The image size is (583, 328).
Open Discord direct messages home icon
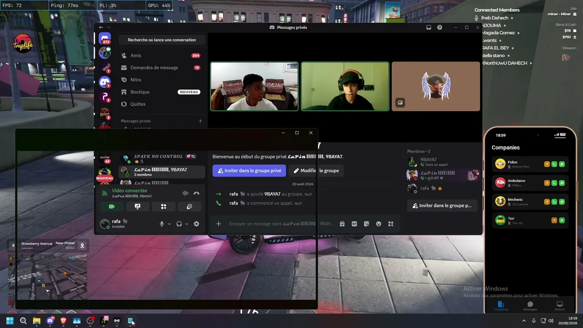coord(105,39)
